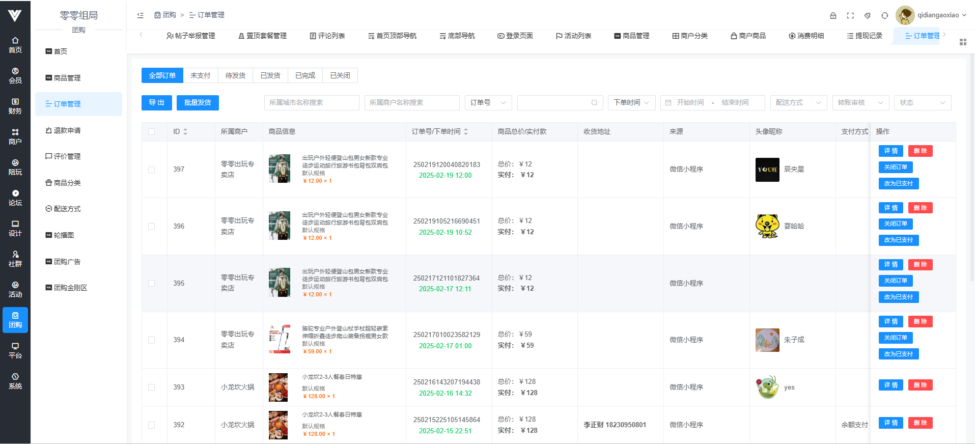Click the refresh page icon
This screenshot has width=975, height=444.
pyautogui.click(x=885, y=15)
